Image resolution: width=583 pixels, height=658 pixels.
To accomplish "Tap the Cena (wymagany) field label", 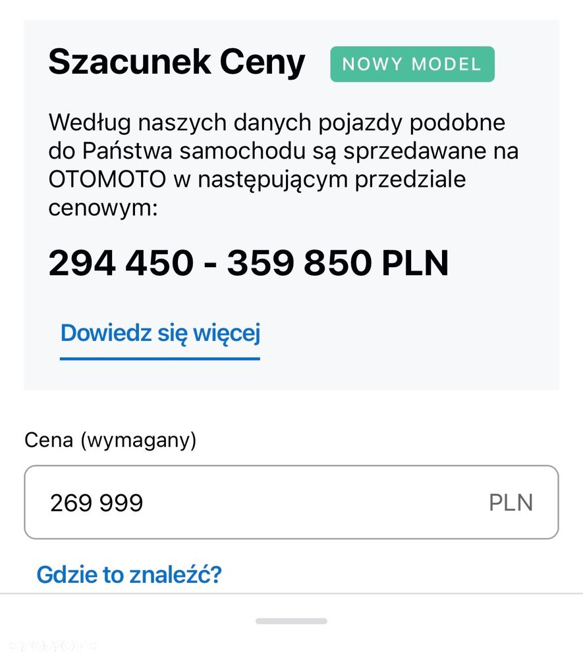I will coord(110,440).
